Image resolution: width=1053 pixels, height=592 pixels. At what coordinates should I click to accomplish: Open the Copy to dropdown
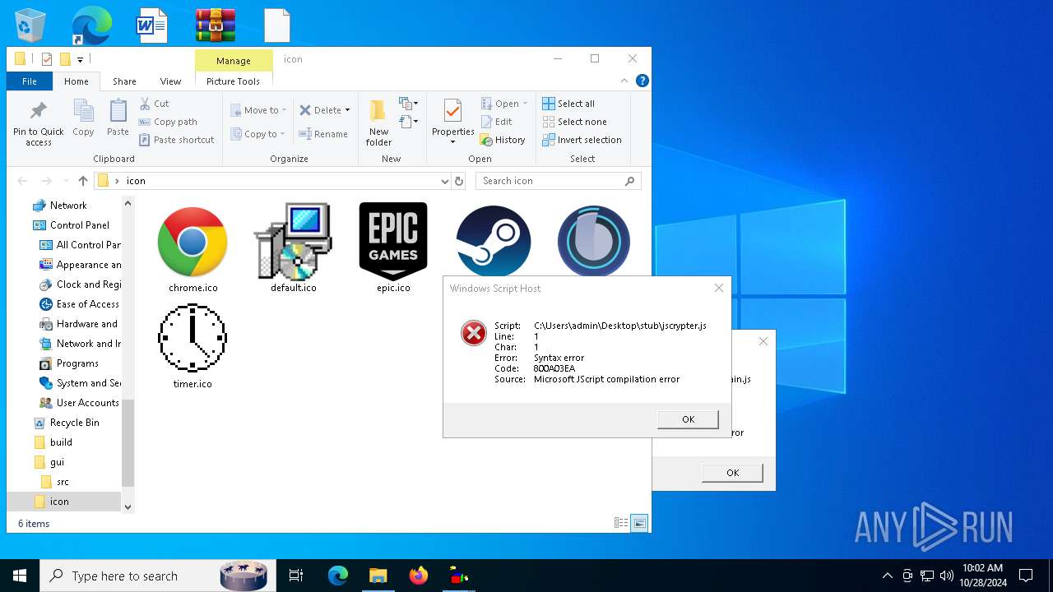click(x=257, y=134)
